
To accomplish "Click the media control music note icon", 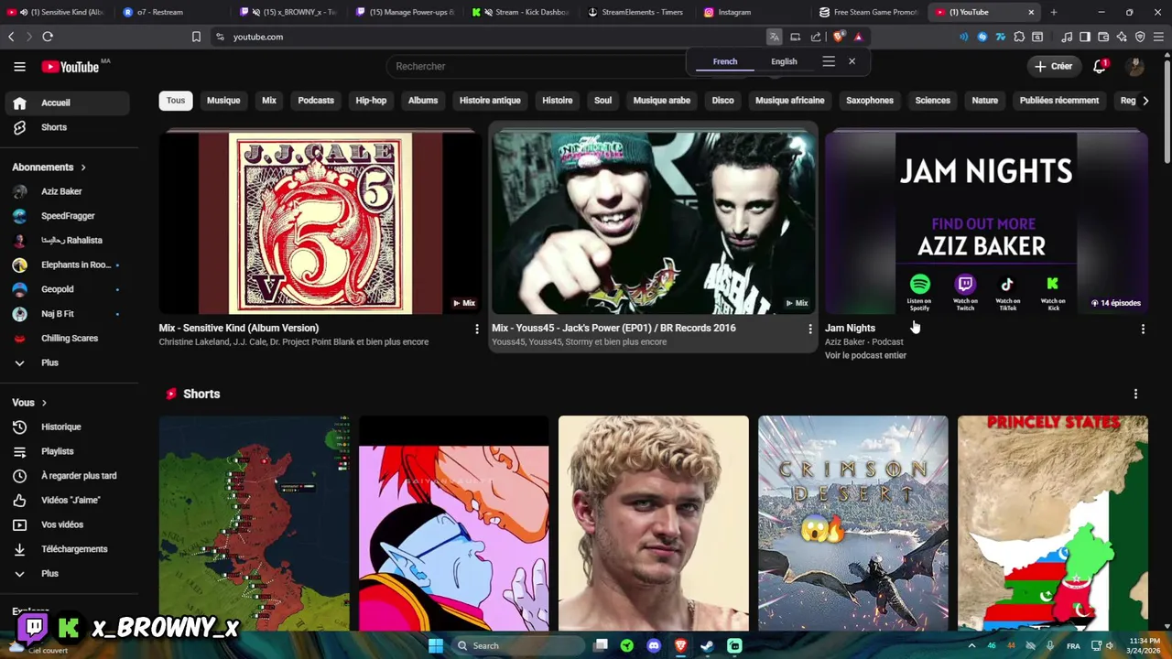I will coord(1067,37).
